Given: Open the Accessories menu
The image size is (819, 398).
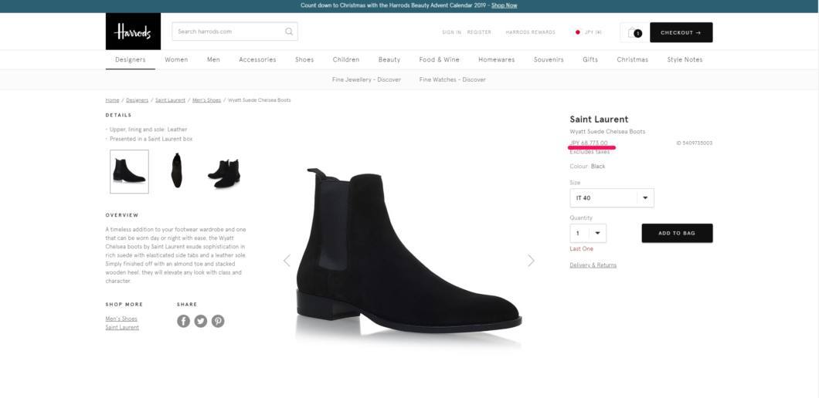Looking at the screenshot, I should click(257, 59).
